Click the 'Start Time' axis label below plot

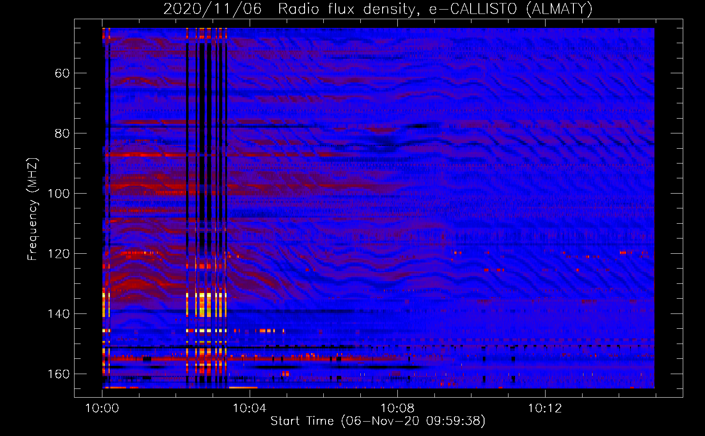[x=378, y=421]
